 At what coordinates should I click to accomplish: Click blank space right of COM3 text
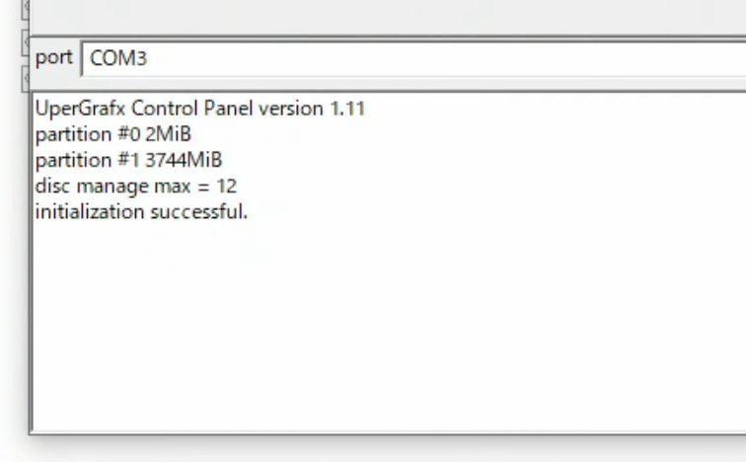click(x=444, y=59)
